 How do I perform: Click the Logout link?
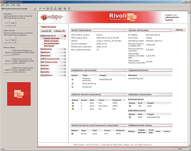169,20
